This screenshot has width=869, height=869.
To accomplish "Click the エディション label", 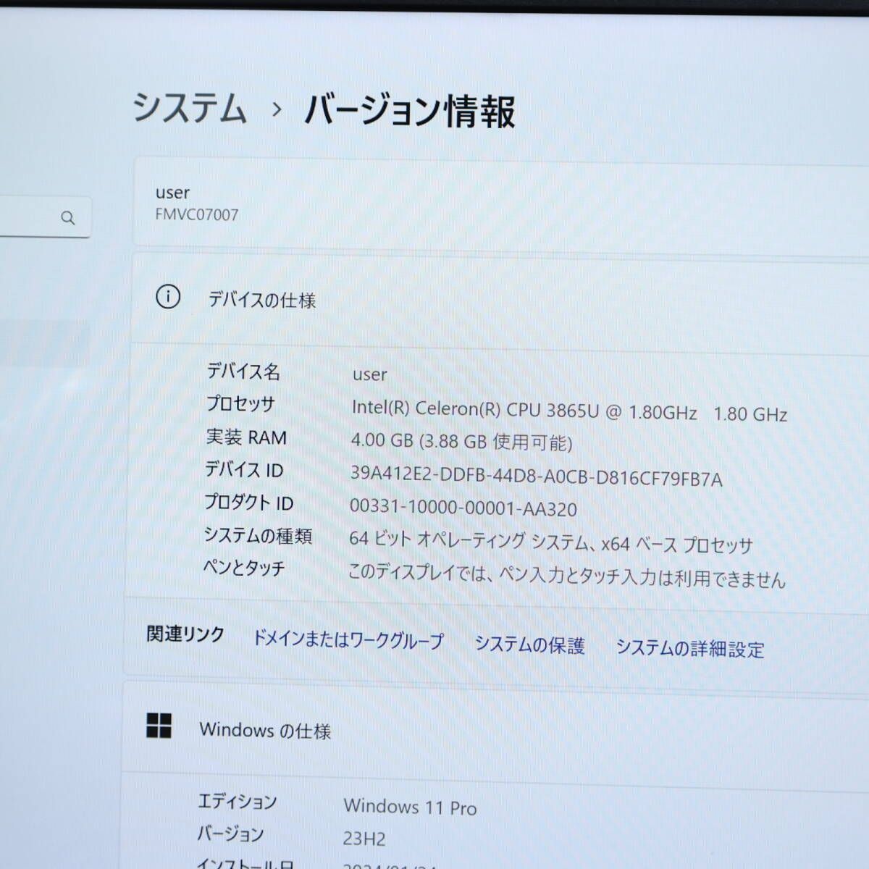I will (x=238, y=802).
